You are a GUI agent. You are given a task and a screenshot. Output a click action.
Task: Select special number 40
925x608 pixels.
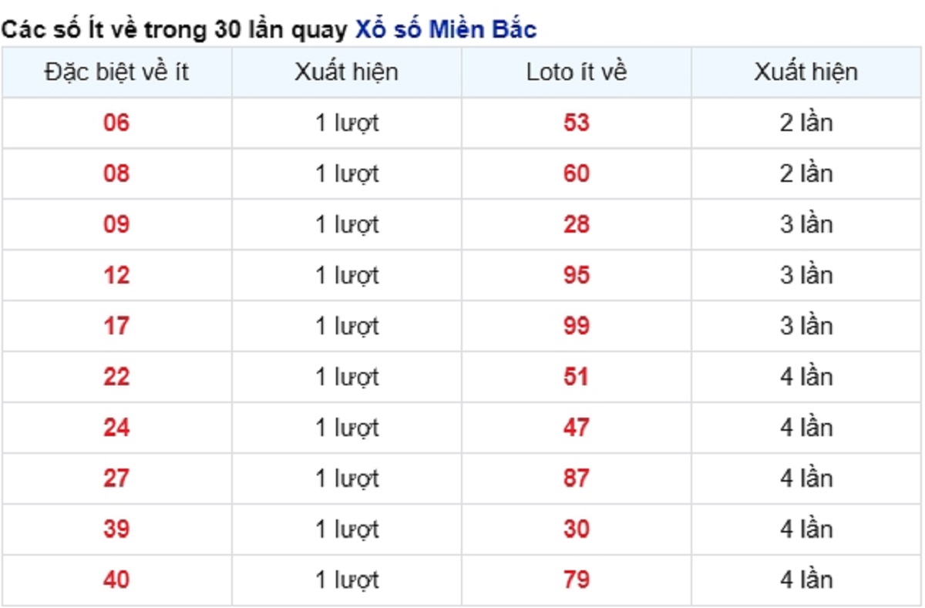116,580
